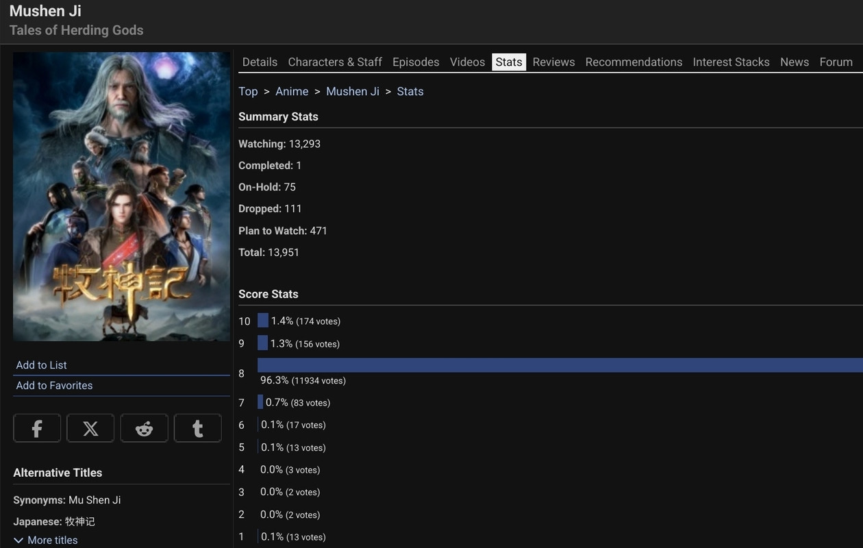Click the Mushen Ji poster image
The width and height of the screenshot is (863, 548).
pyautogui.click(x=121, y=197)
